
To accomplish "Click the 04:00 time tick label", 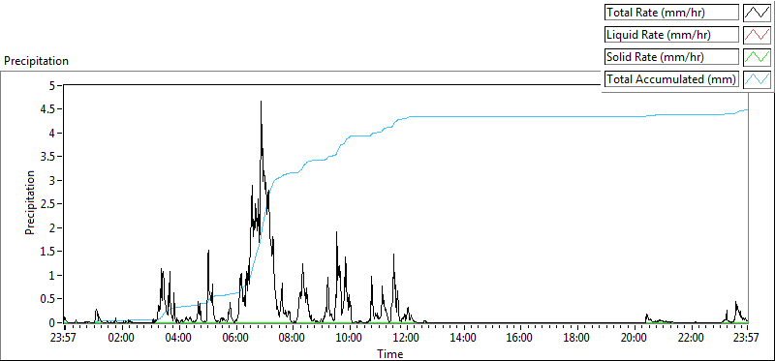I will [x=178, y=338].
